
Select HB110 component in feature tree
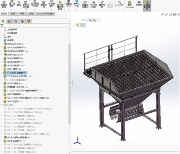click(14, 69)
